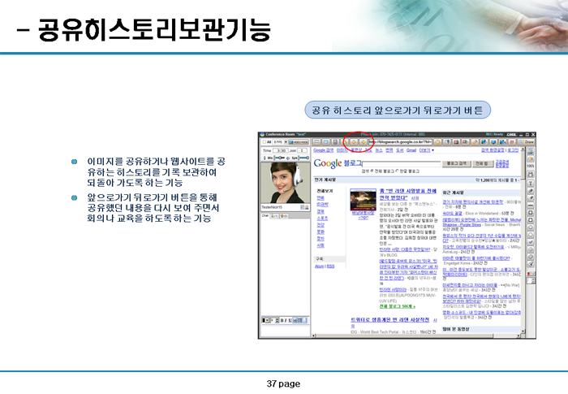Click the vertical scrollbar of the web page
Image resolution: width=568 pixels, height=394 pixels.
pos(523,240)
